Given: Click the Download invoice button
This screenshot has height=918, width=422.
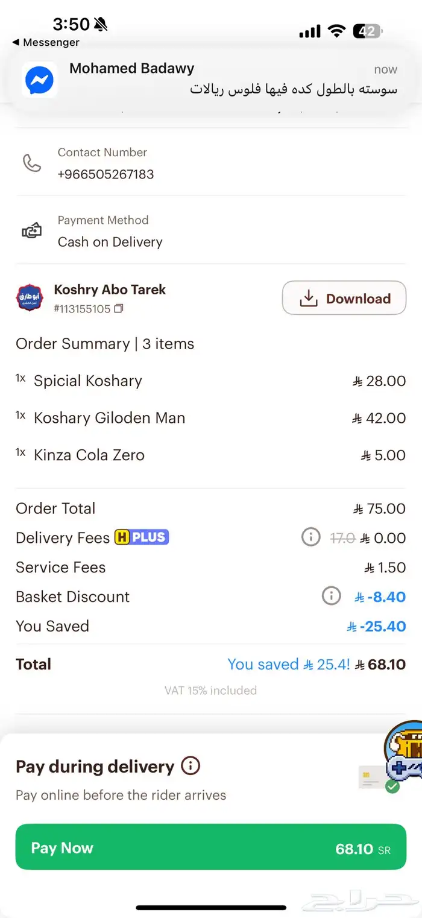Looking at the screenshot, I should 344,298.
